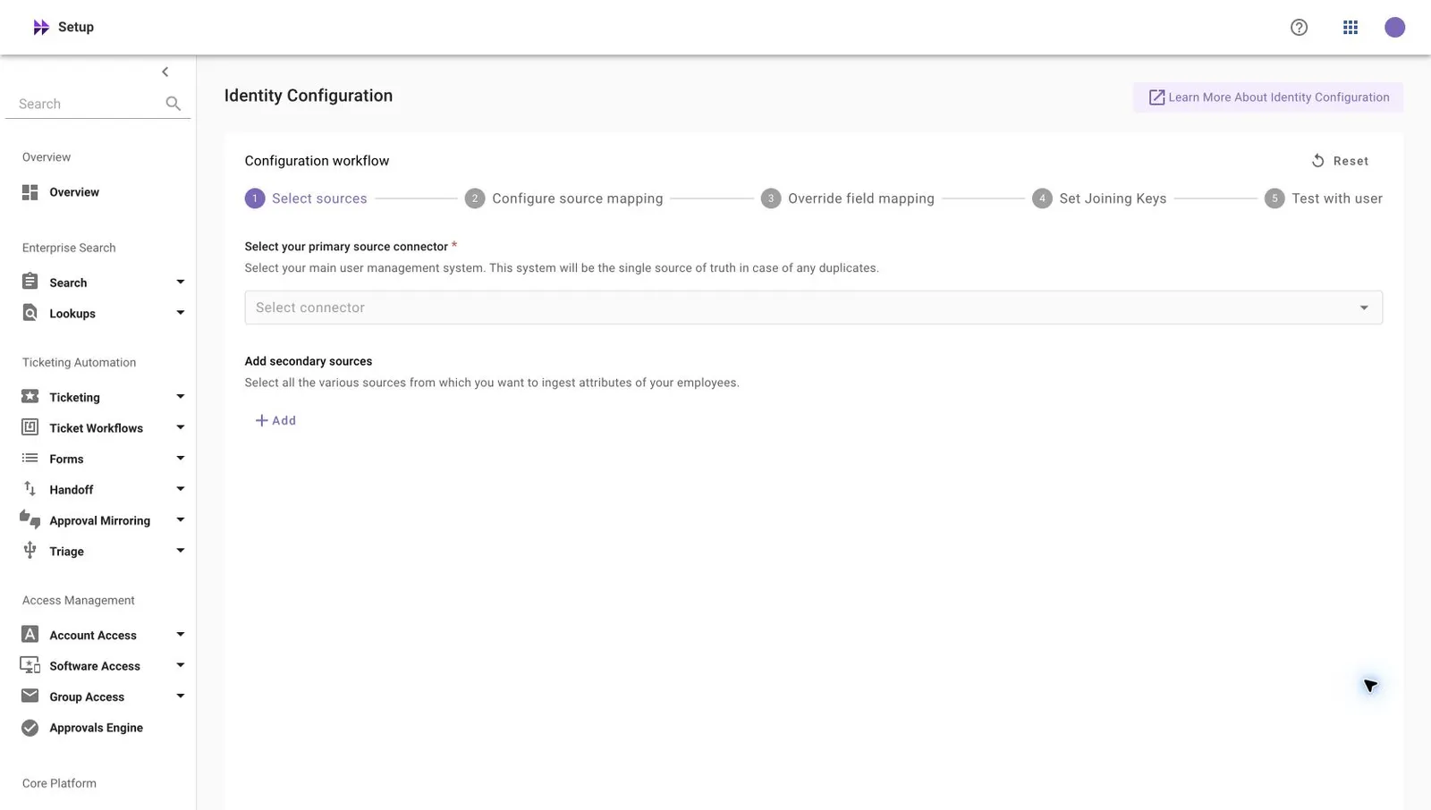
Task: Go to Test with user step
Action: pyautogui.click(x=1324, y=198)
